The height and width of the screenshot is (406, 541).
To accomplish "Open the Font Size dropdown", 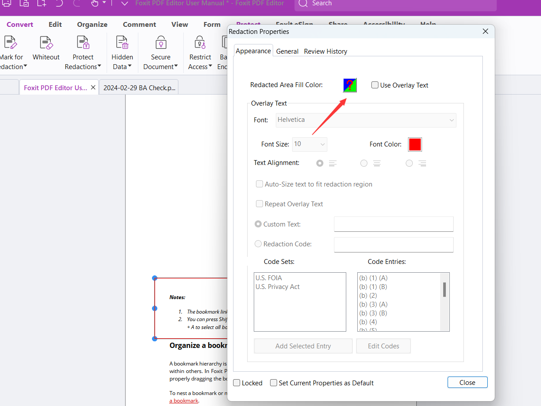I will click(x=310, y=144).
